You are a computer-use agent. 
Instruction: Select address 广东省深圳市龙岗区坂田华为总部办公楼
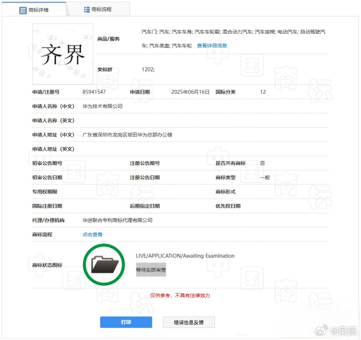127,135
